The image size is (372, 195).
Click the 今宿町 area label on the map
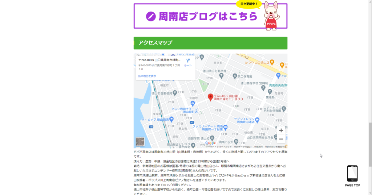[x=193, y=98]
